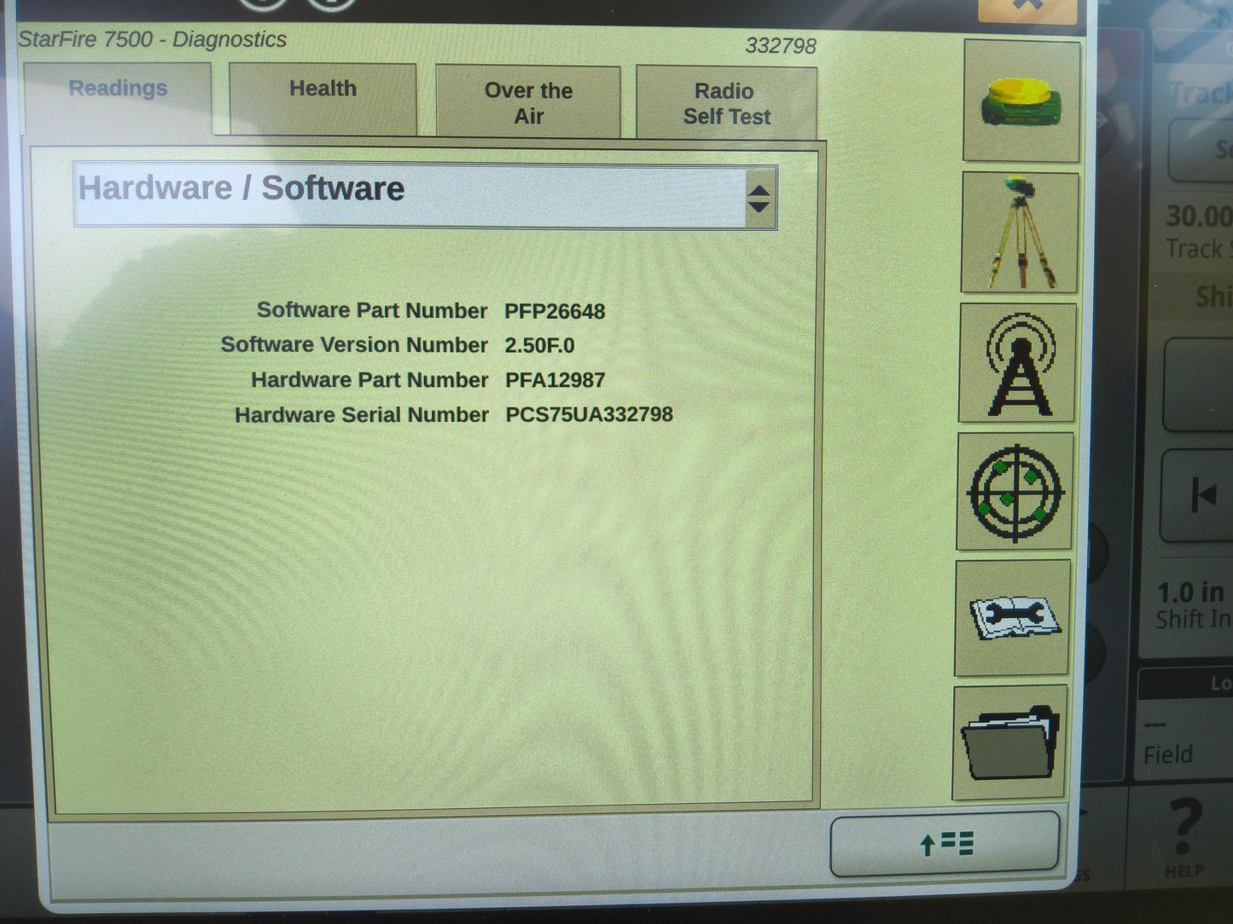Open the wrench manual diagnostics icon
1233x924 pixels.
pyautogui.click(x=1013, y=618)
